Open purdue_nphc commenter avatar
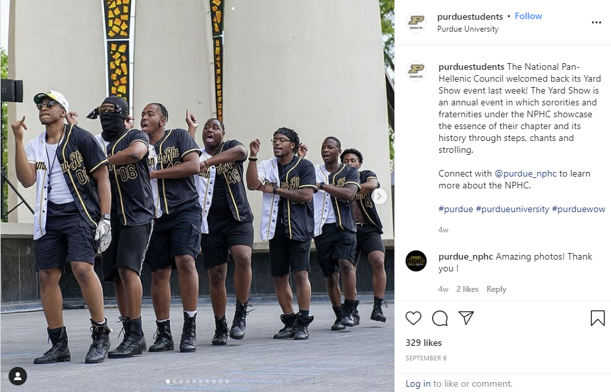Viewport: 611px width, 392px height. (x=415, y=261)
